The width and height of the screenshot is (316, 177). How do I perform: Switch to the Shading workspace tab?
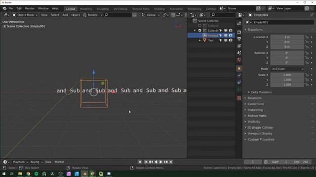tap(159, 9)
